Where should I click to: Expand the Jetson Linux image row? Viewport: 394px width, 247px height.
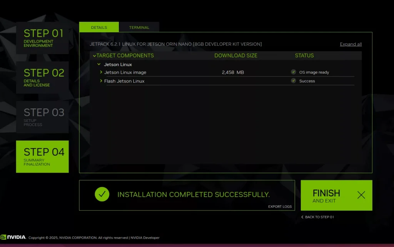coord(101,72)
